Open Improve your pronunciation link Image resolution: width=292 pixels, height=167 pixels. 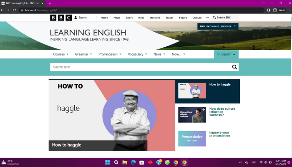tap(219, 134)
